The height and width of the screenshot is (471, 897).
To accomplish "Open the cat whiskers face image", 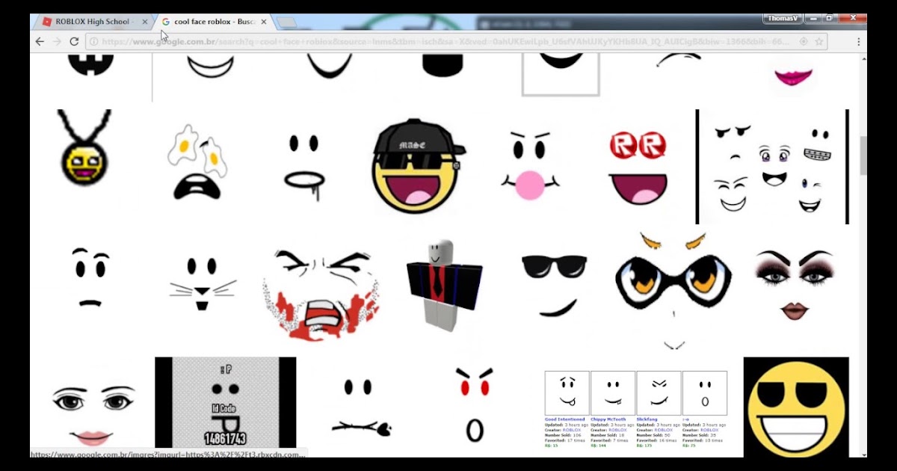I will [x=203, y=284].
